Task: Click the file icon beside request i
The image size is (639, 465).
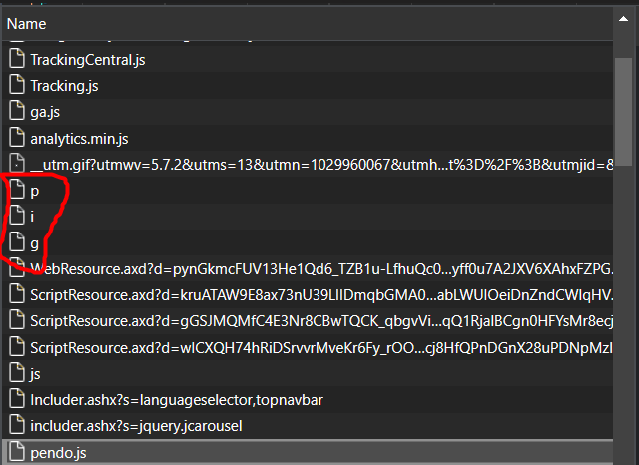Action: (15, 216)
